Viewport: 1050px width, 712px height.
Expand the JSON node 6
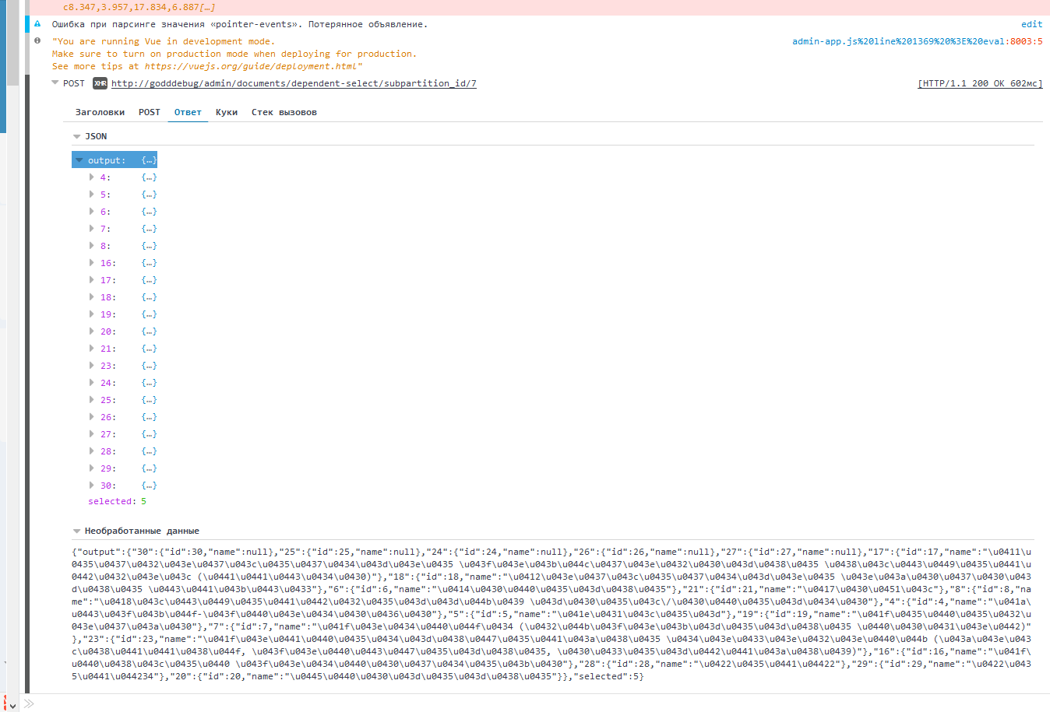click(92, 212)
